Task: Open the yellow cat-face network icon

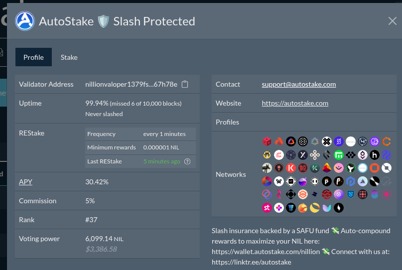Action: 267,154
